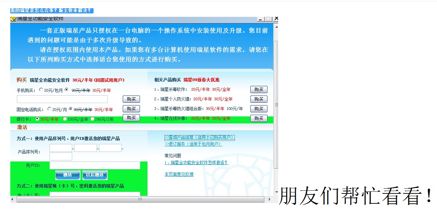Close the 瑞星全功能安全软件 window

[x=276, y=19]
